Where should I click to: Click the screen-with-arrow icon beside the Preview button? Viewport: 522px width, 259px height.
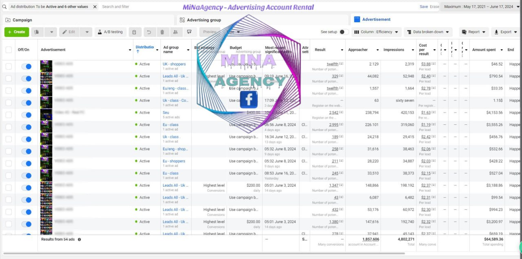[189, 32]
